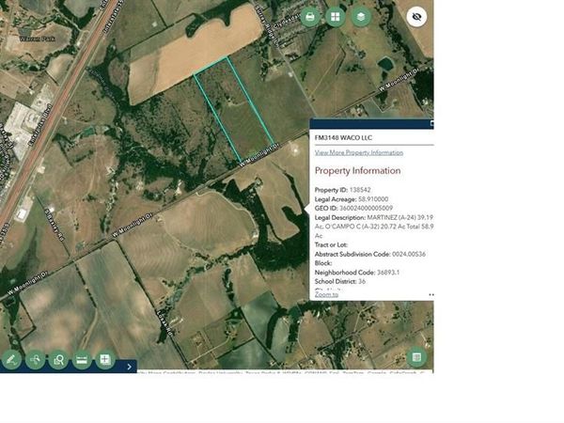Open the parcel search magnifier tool
Image resolution: width=564 pixels, height=423 pixels.
(x=58, y=359)
